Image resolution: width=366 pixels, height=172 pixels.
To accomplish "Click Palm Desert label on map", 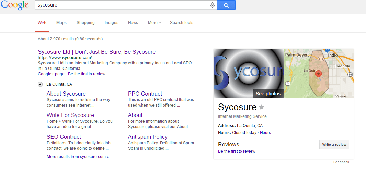I will (x=297, y=55).
